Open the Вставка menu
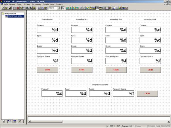 (27, 4)
